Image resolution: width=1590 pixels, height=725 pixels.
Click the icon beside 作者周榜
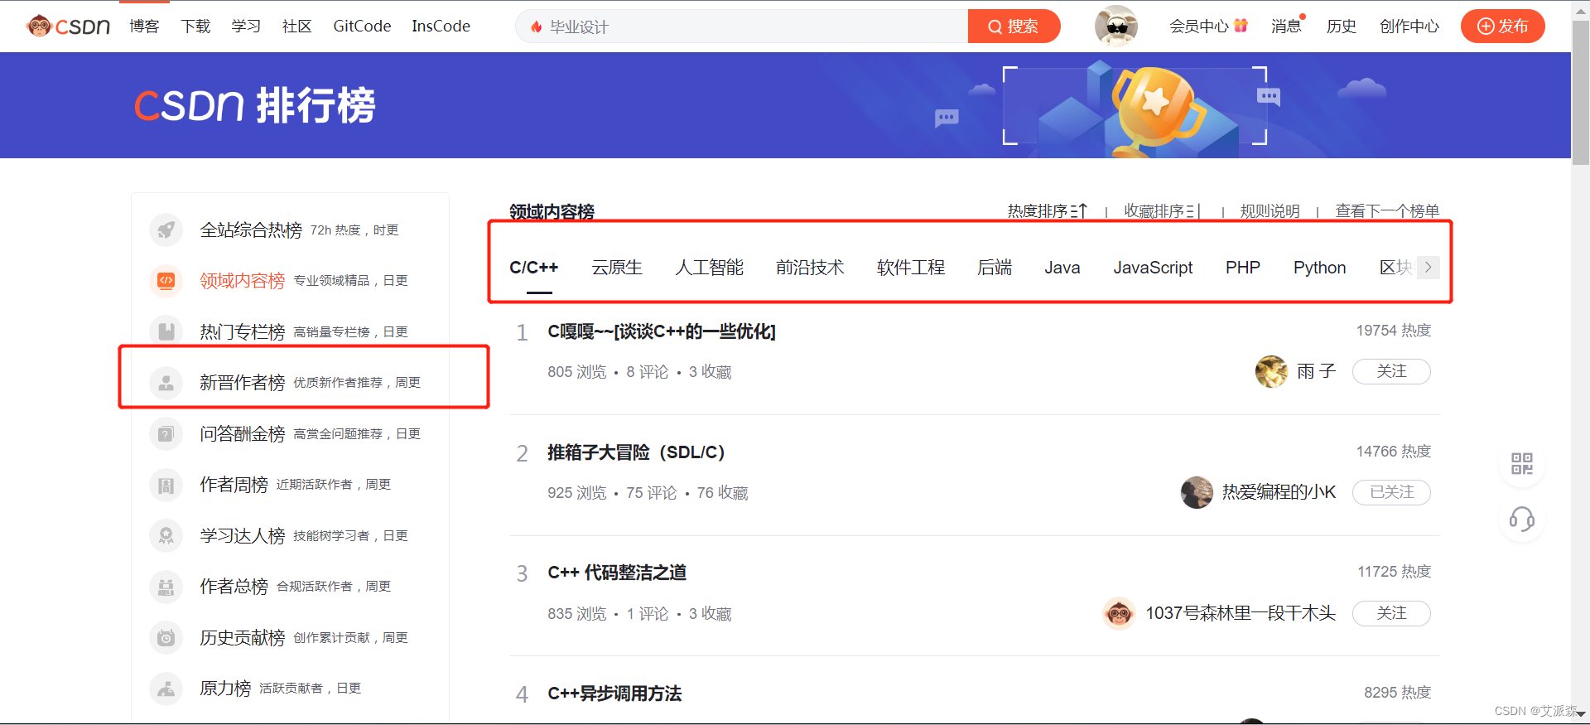(166, 485)
